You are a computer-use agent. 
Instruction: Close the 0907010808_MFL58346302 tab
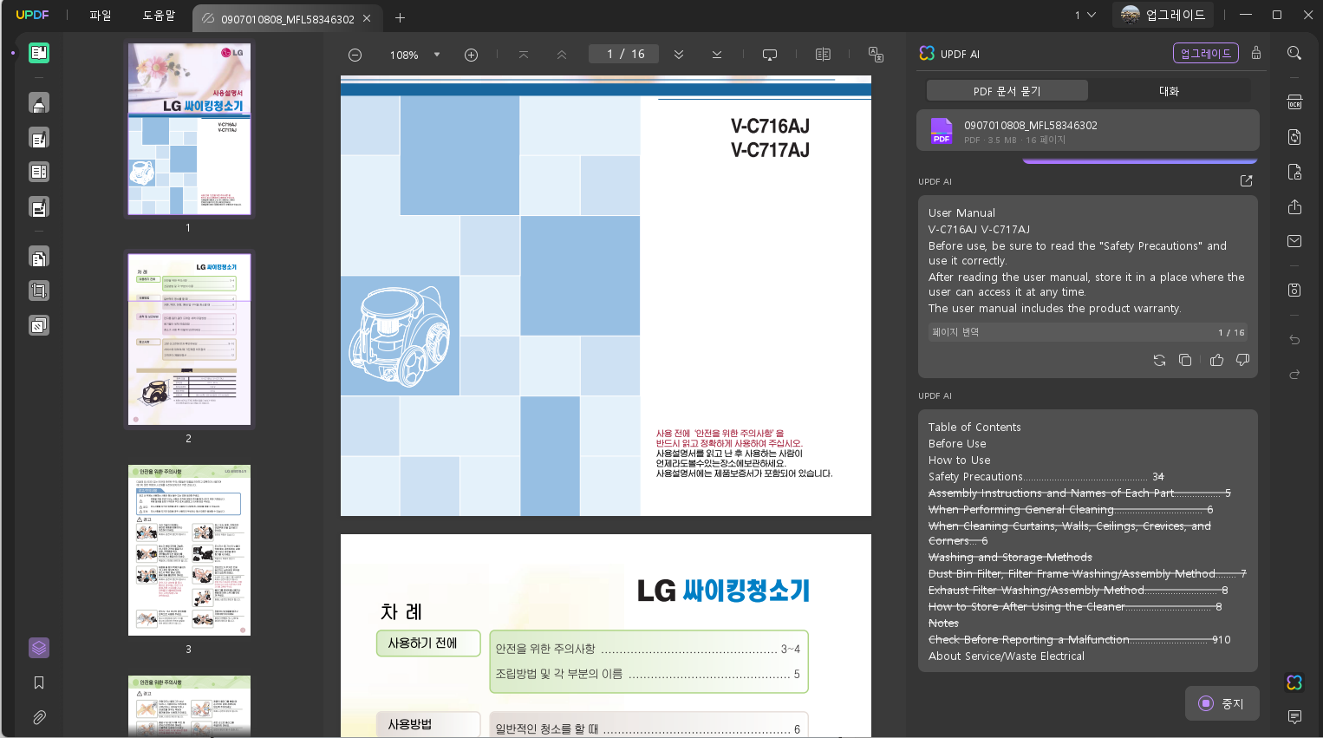click(367, 18)
